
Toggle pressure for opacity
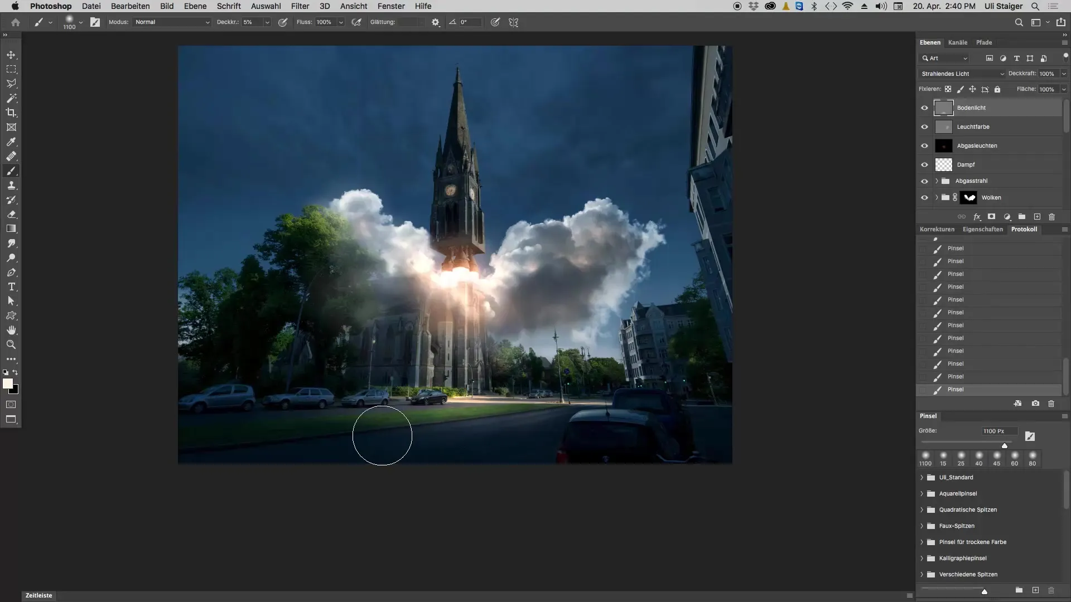coord(283,22)
